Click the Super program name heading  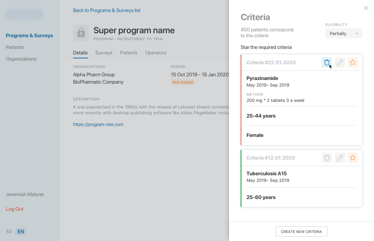click(134, 30)
